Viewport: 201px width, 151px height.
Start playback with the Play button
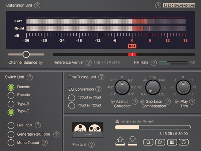(x=160, y=142)
